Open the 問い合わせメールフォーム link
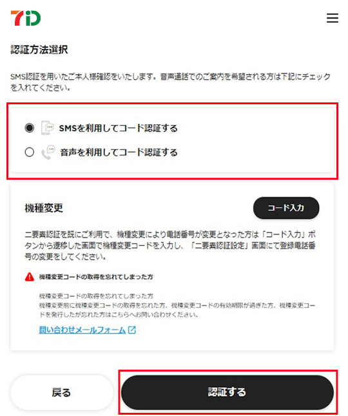The image size is (348, 416). (82, 330)
